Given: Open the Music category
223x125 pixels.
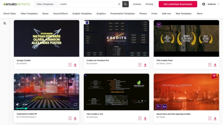Looking at the screenshot, I should [x=45, y=14].
